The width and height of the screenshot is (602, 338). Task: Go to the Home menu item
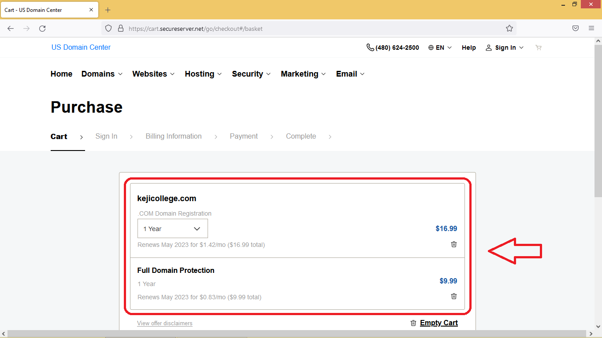click(61, 74)
